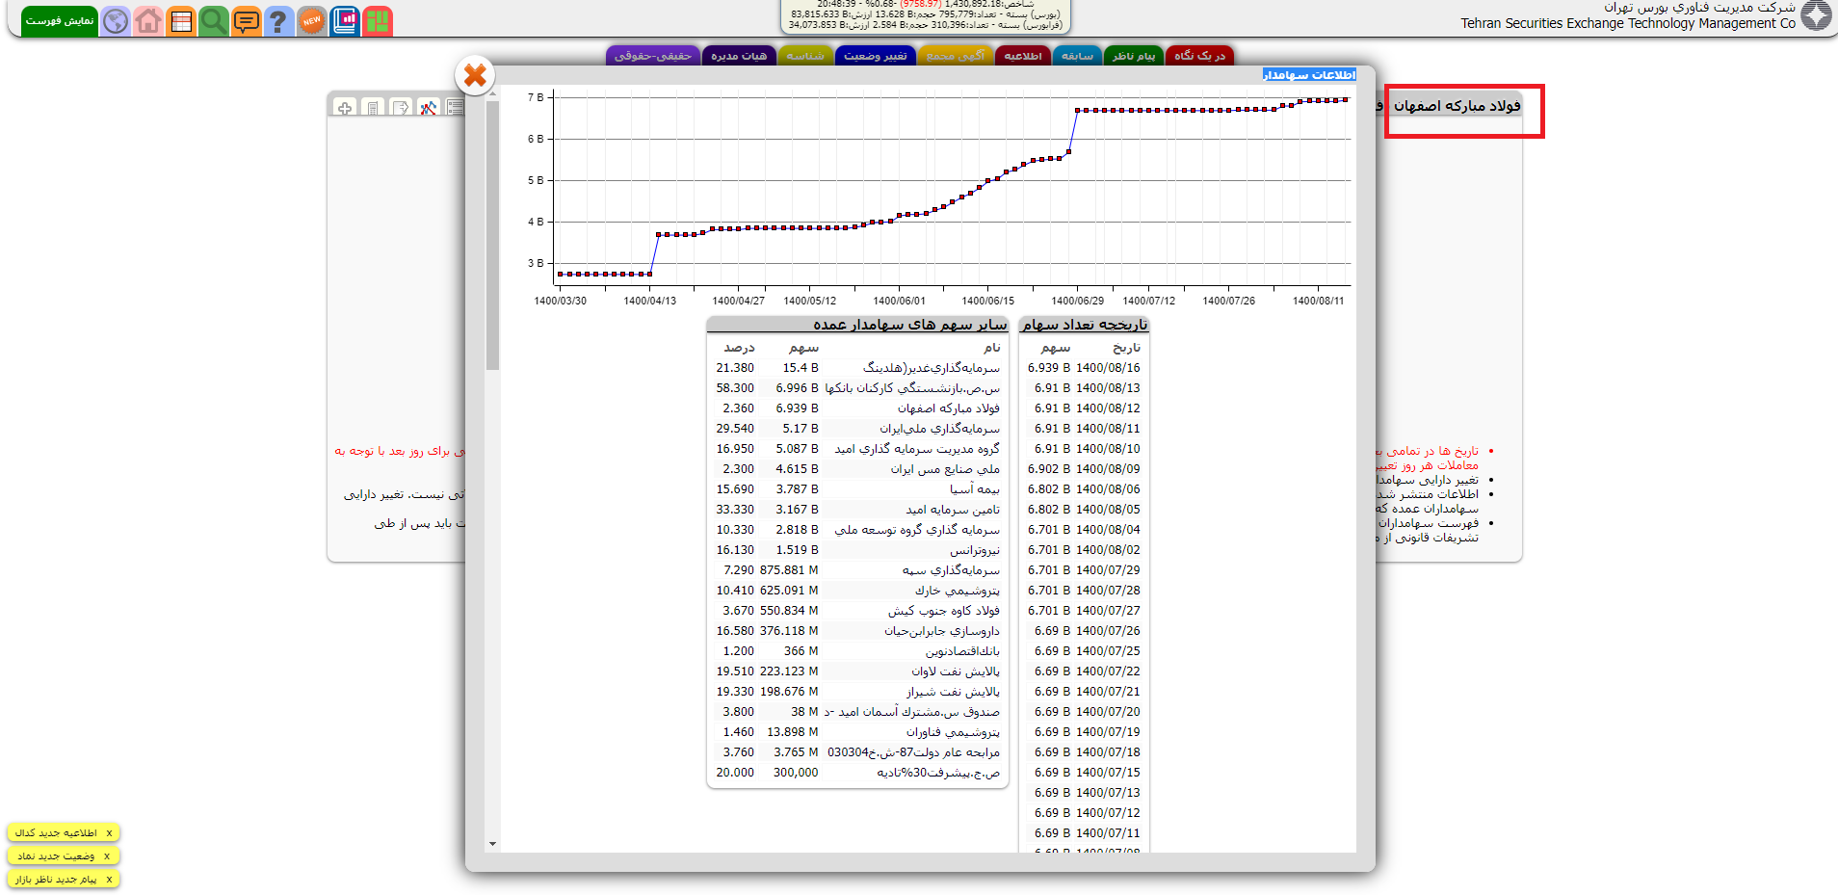Select the فولاد کاوه جنوب کیش row
This screenshot has height=895, width=1838.
[857, 611]
